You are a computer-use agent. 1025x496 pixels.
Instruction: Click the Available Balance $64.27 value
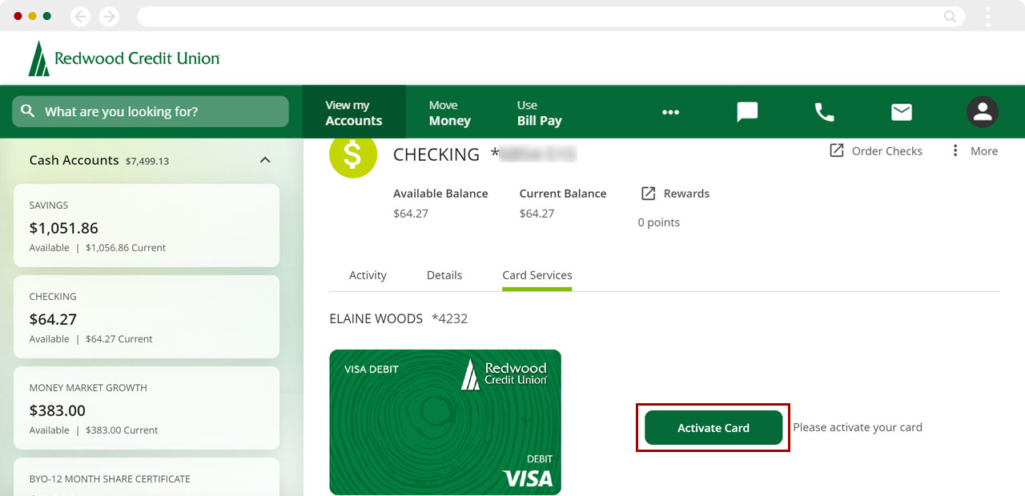click(x=410, y=214)
